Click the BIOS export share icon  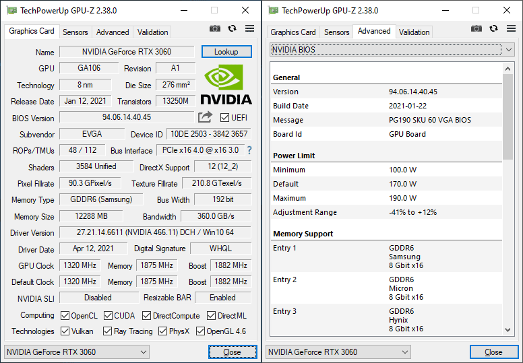tap(205, 117)
